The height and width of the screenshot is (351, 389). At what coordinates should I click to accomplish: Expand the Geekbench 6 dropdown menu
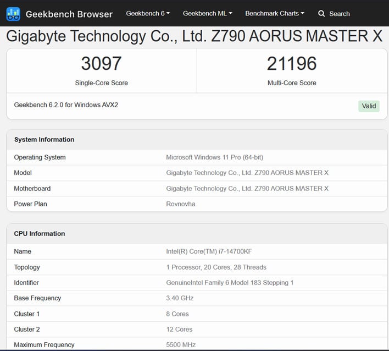[x=148, y=13]
